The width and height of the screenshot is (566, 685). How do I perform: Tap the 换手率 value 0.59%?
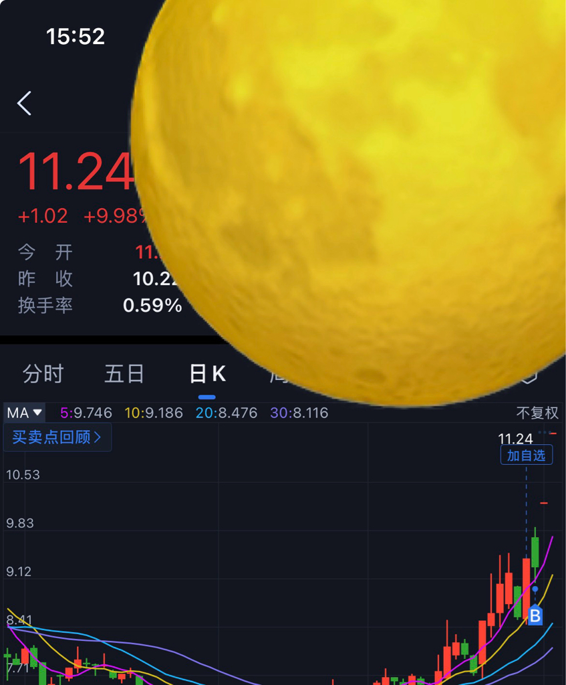pyautogui.click(x=152, y=305)
